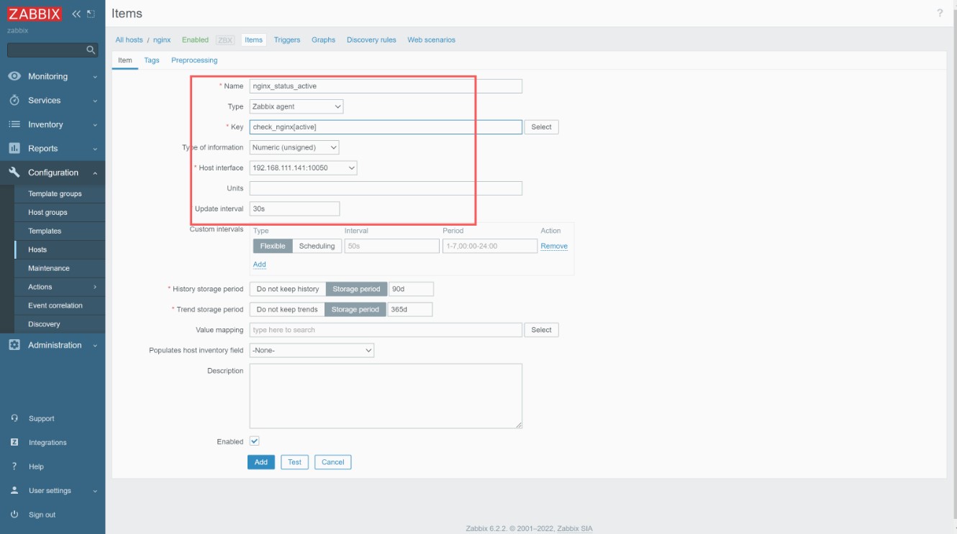The height and width of the screenshot is (534, 957).
Task: Click the search magnifier icon
Action: (x=91, y=50)
